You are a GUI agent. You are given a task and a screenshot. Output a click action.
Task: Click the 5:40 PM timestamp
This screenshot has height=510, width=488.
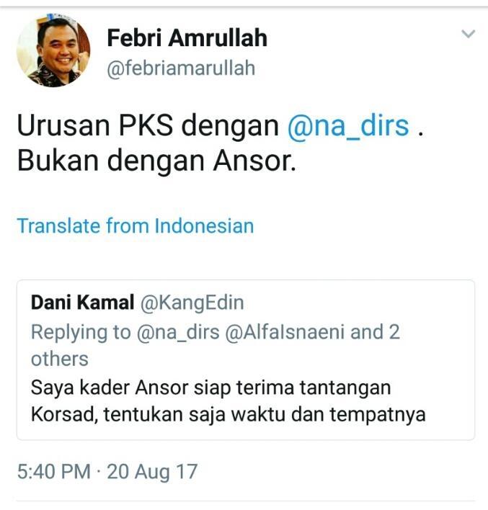pos(54,471)
